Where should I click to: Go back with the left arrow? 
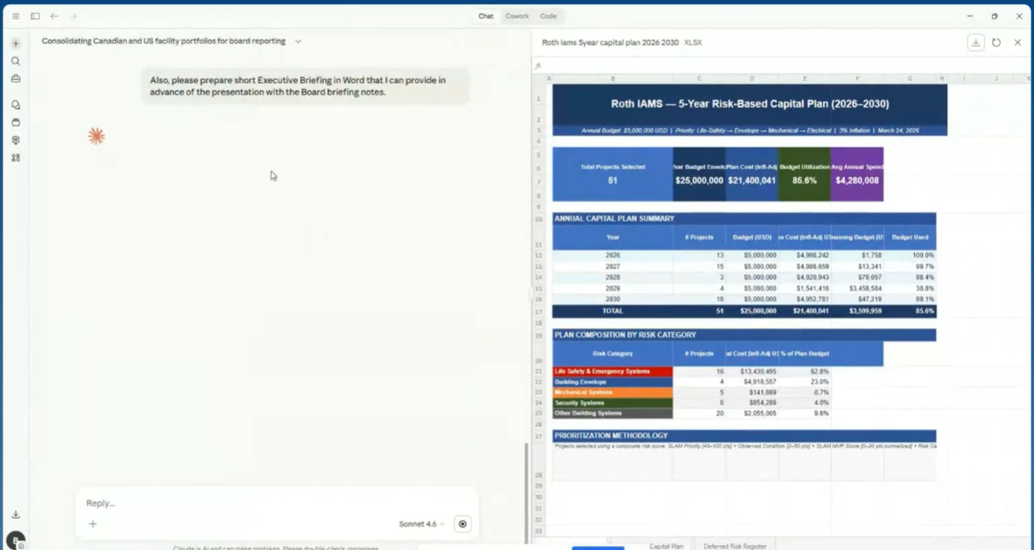(54, 16)
